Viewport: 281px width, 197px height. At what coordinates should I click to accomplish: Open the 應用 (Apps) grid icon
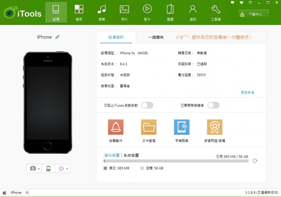[79, 12]
